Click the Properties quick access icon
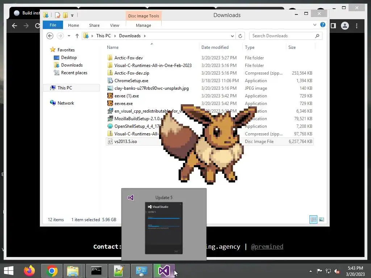Viewport: 371px width, 278px height. click(58, 15)
